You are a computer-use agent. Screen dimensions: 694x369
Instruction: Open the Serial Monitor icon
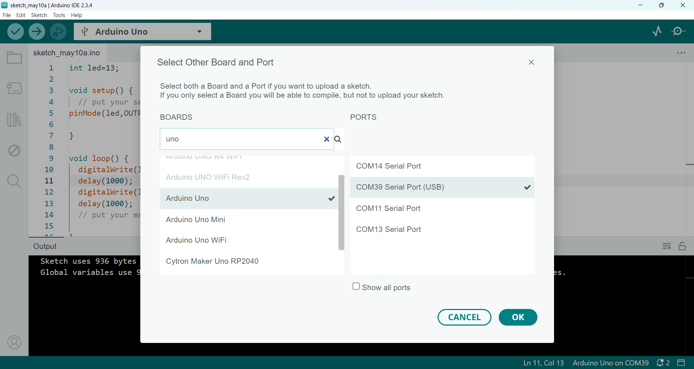click(x=678, y=31)
